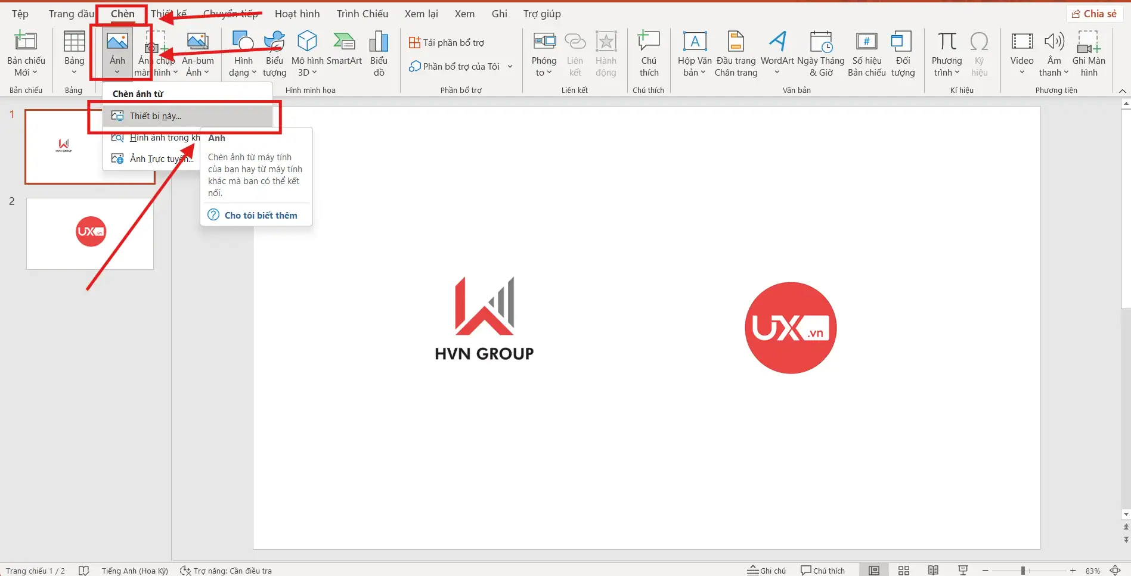The height and width of the screenshot is (576, 1131).
Task: Insert a SmartArt graphic
Action: tap(344, 52)
